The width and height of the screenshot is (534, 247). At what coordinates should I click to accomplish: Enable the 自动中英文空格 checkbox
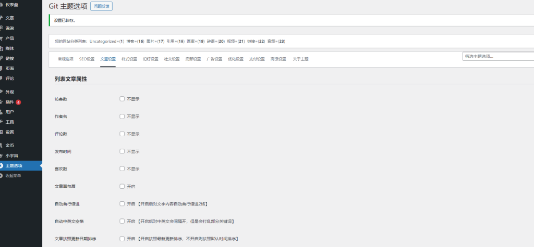122,221
